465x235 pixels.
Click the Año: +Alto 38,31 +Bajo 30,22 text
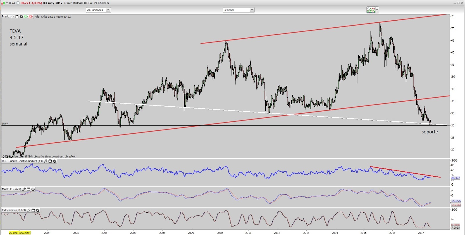(53, 17)
